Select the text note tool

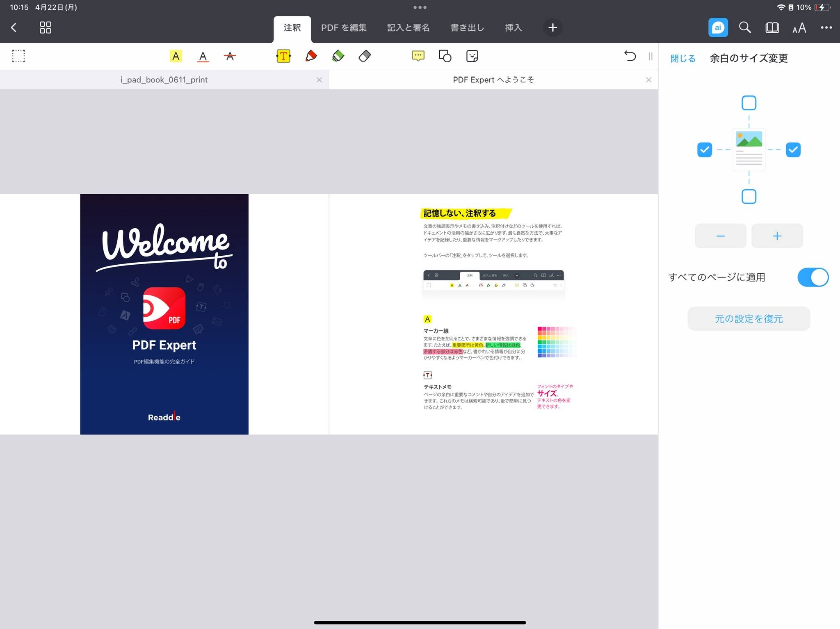point(283,56)
